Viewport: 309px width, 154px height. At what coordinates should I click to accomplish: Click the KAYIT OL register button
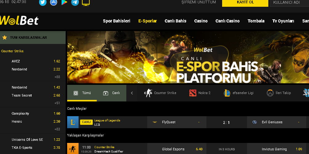pos(245,3)
